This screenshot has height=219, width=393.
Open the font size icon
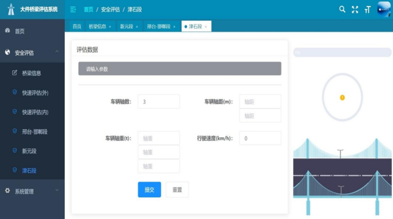pos(367,10)
